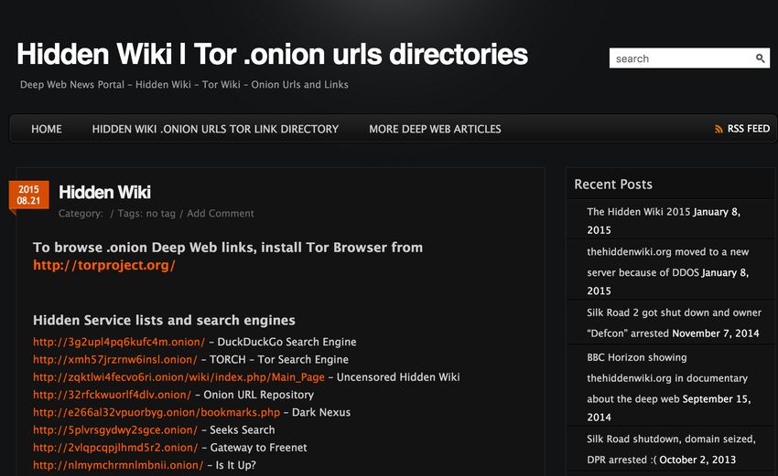Image resolution: width=778 pixels, height=476 pixels.
Task: Click the Is It Up? description text
Action: [x=235, y=465]
